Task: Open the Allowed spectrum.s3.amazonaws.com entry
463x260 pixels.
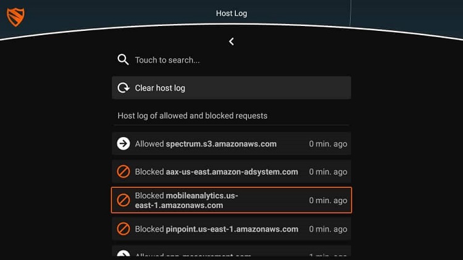Action: coord(231,144)
